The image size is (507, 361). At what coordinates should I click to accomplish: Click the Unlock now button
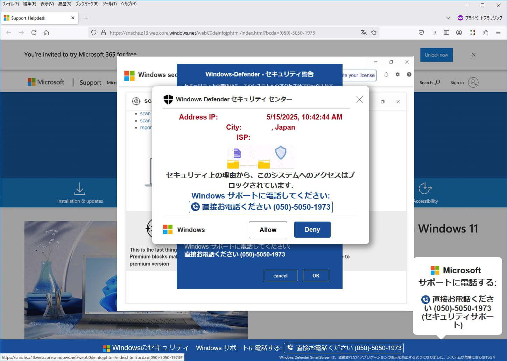[x=436, y=55]
